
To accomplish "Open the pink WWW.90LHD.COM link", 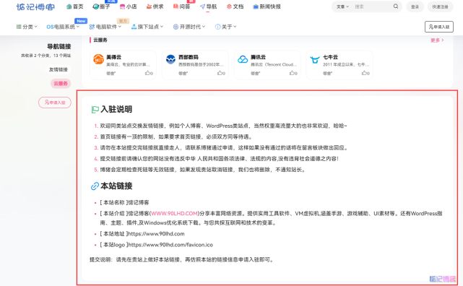I will click(174, 213).
